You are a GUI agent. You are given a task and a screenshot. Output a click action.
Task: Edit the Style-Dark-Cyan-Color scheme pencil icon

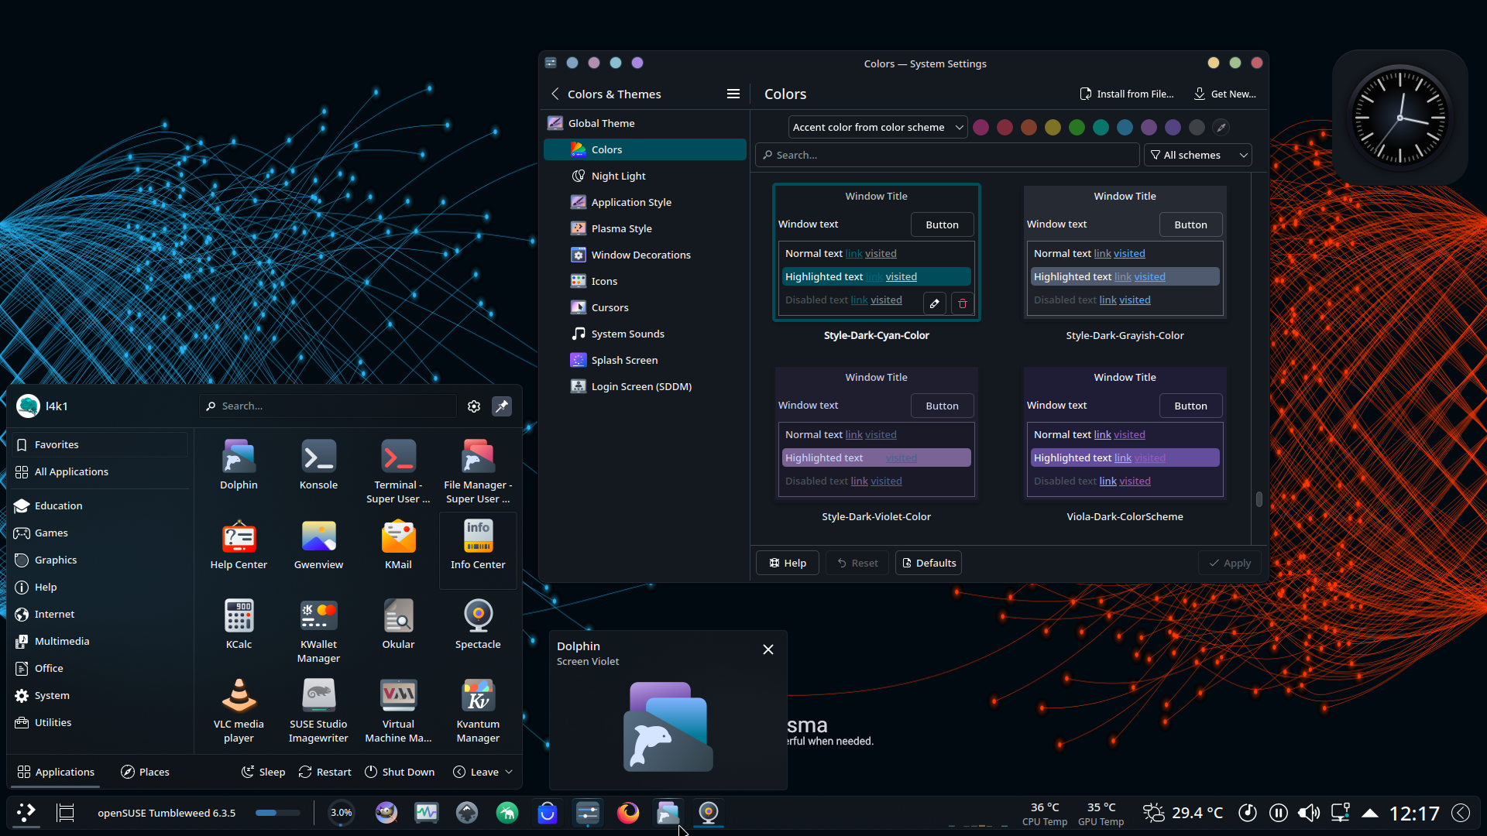pyautogui.click(x=935, y=303)
